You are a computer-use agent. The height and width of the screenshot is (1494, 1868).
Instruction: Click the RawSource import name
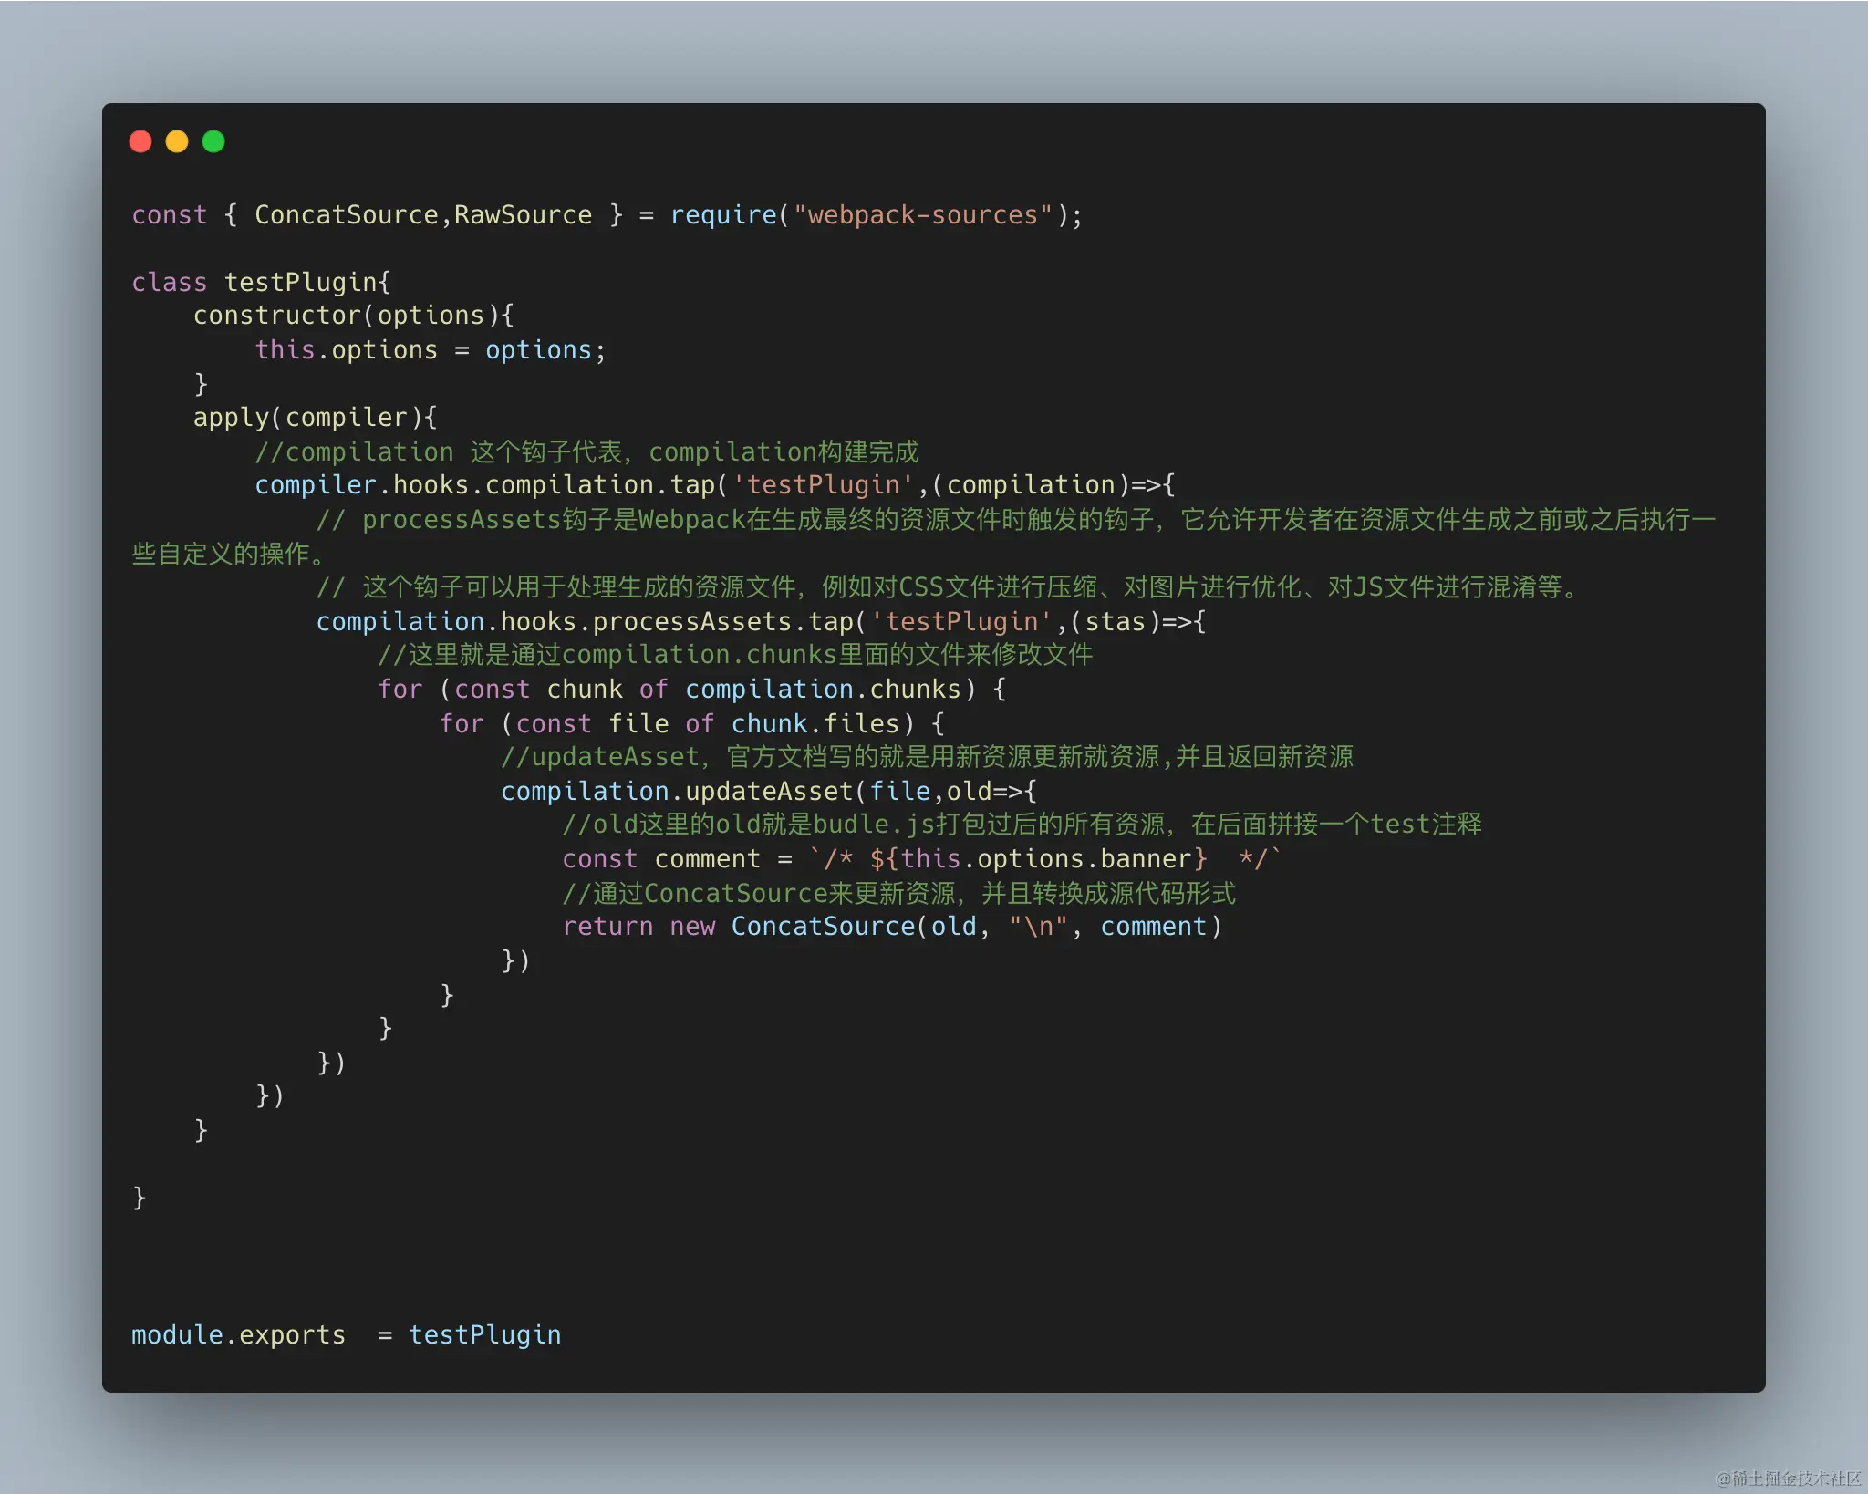(x=523, y=215)
